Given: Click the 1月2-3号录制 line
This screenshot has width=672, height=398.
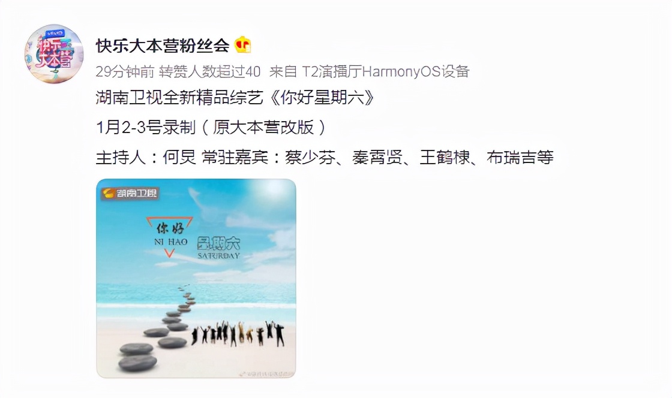Looking at the screenshot, I should click(x=146, y=128).
